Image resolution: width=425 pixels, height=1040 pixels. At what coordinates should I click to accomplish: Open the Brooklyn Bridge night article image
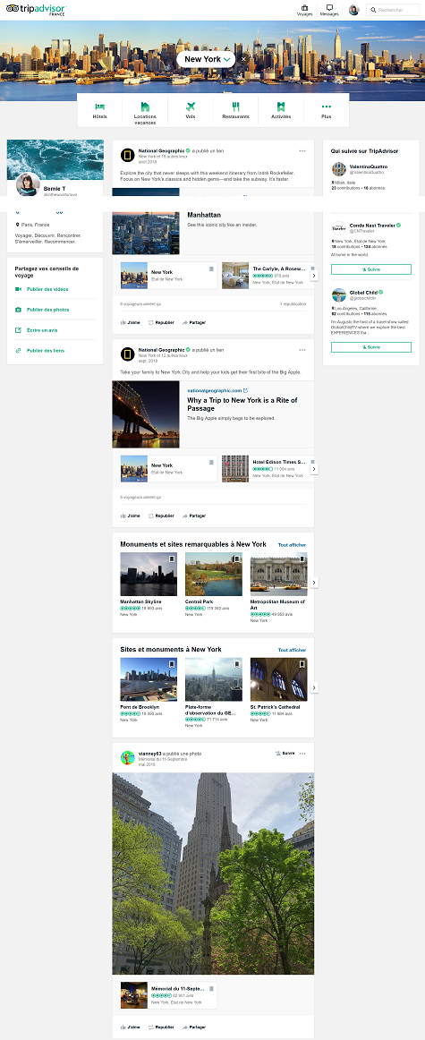point(146,413)
